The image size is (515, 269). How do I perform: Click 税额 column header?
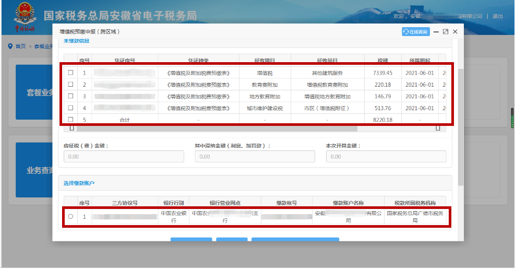382,60
